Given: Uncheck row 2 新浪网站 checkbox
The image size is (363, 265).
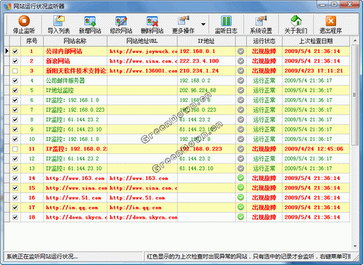Looking at the screenshot, I should point(15,61).
